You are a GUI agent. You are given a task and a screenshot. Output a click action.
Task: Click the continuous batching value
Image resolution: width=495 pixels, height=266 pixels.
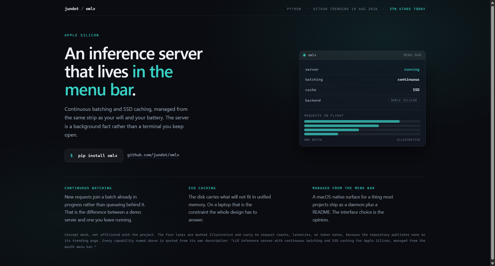point(408,80)
